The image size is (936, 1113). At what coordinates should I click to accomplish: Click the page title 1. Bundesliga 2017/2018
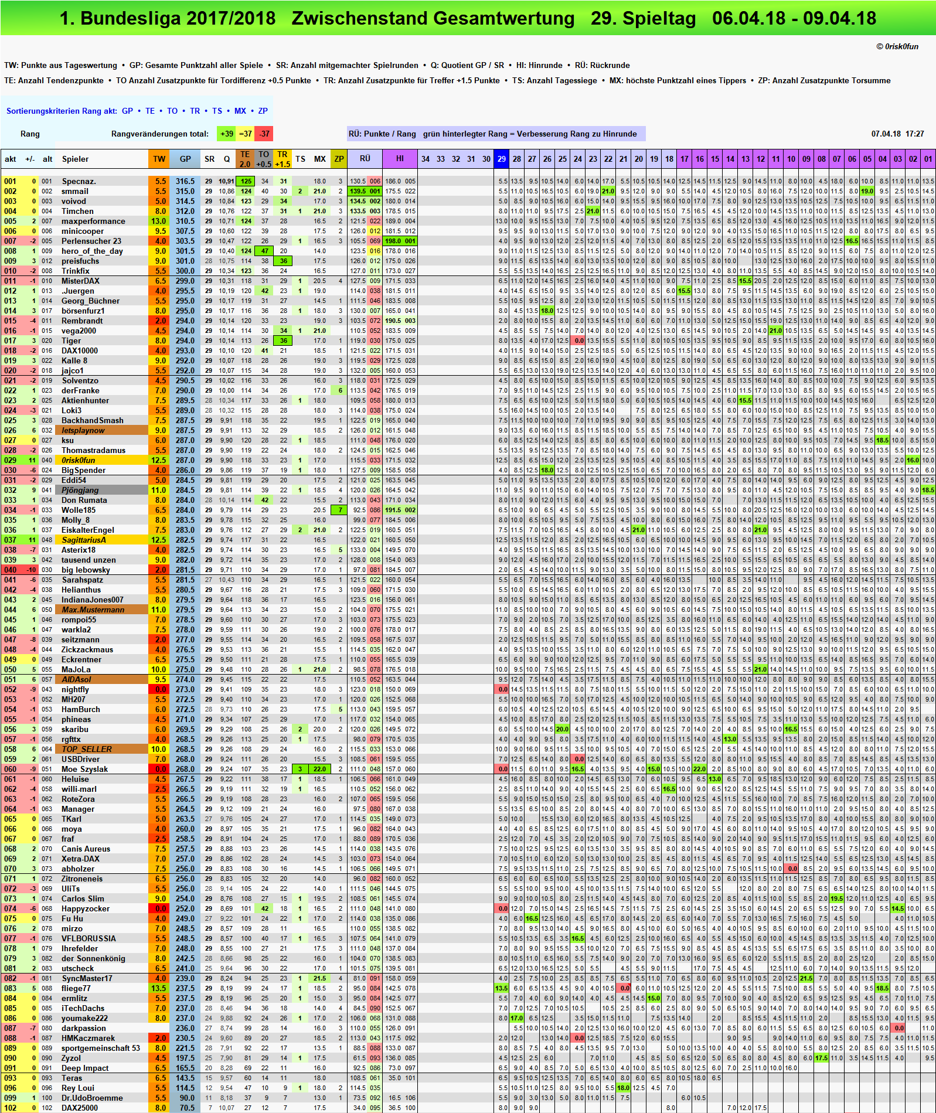pos(168,18)
